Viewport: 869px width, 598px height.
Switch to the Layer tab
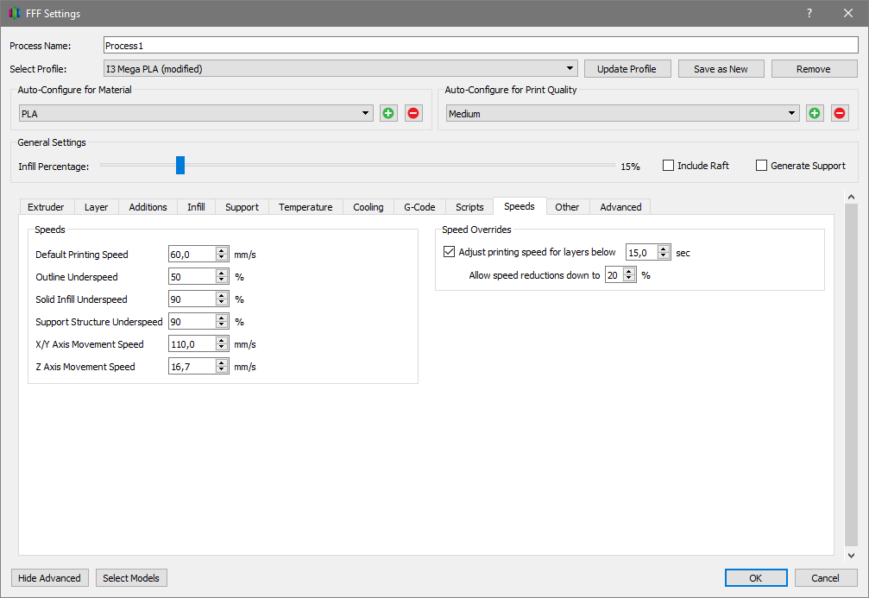[96, 207]
